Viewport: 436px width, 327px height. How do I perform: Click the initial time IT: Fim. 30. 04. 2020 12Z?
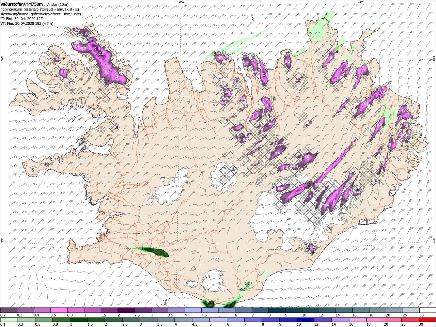click(x=21, y=19)
